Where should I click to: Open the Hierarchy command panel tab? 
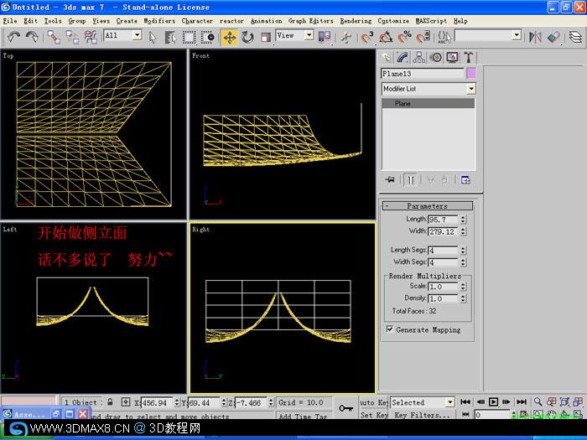pos(419,57)
